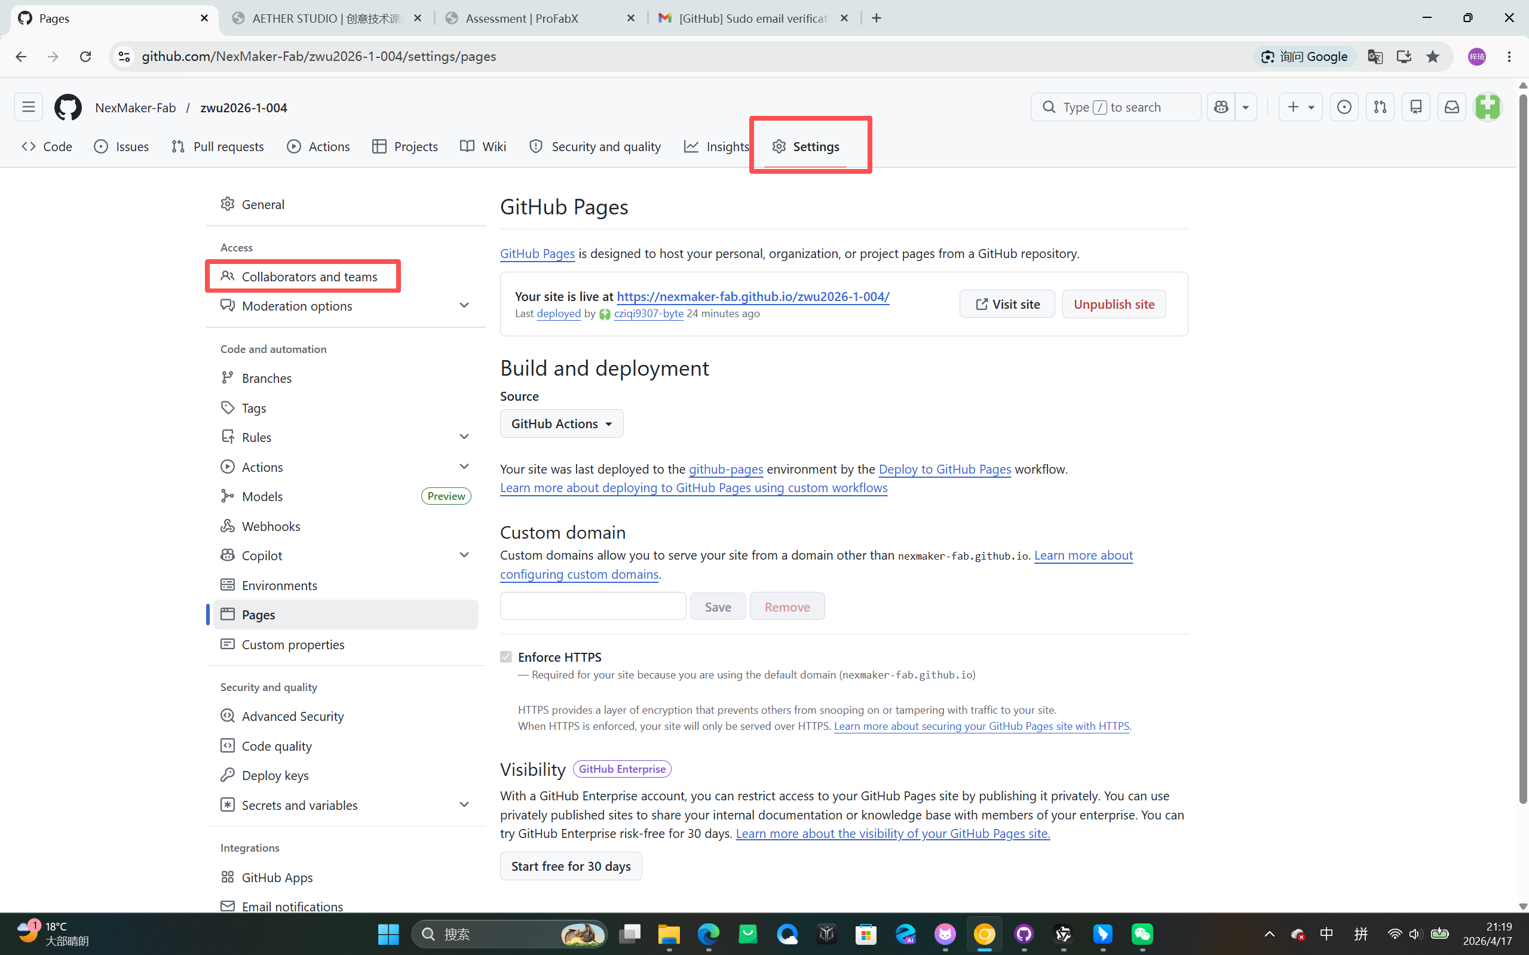Image resolution: width=1529 pixels, height=955 pixels.
Task: Open your pull requests icon in header
Action: tap(1380, 108)
